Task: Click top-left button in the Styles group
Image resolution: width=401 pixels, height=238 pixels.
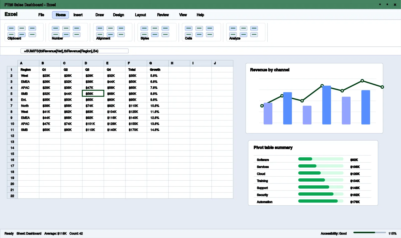Action: (144, 28)
